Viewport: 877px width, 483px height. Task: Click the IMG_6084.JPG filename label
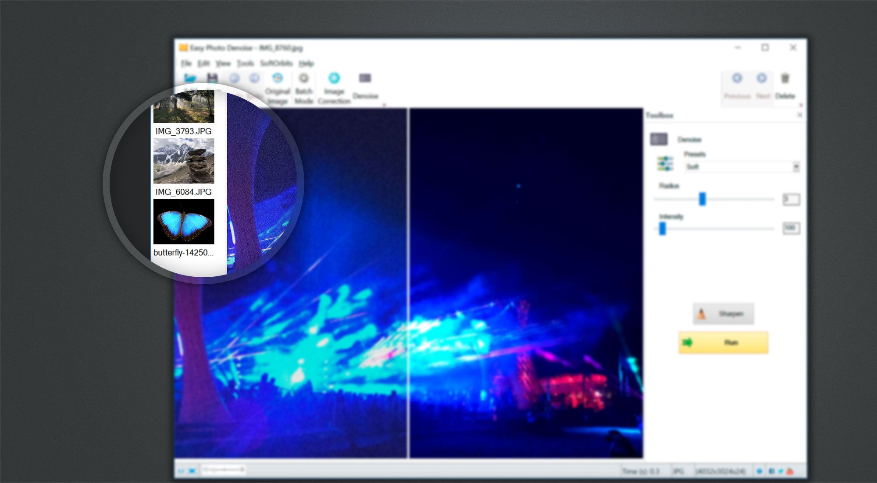[x=183, y=192]
